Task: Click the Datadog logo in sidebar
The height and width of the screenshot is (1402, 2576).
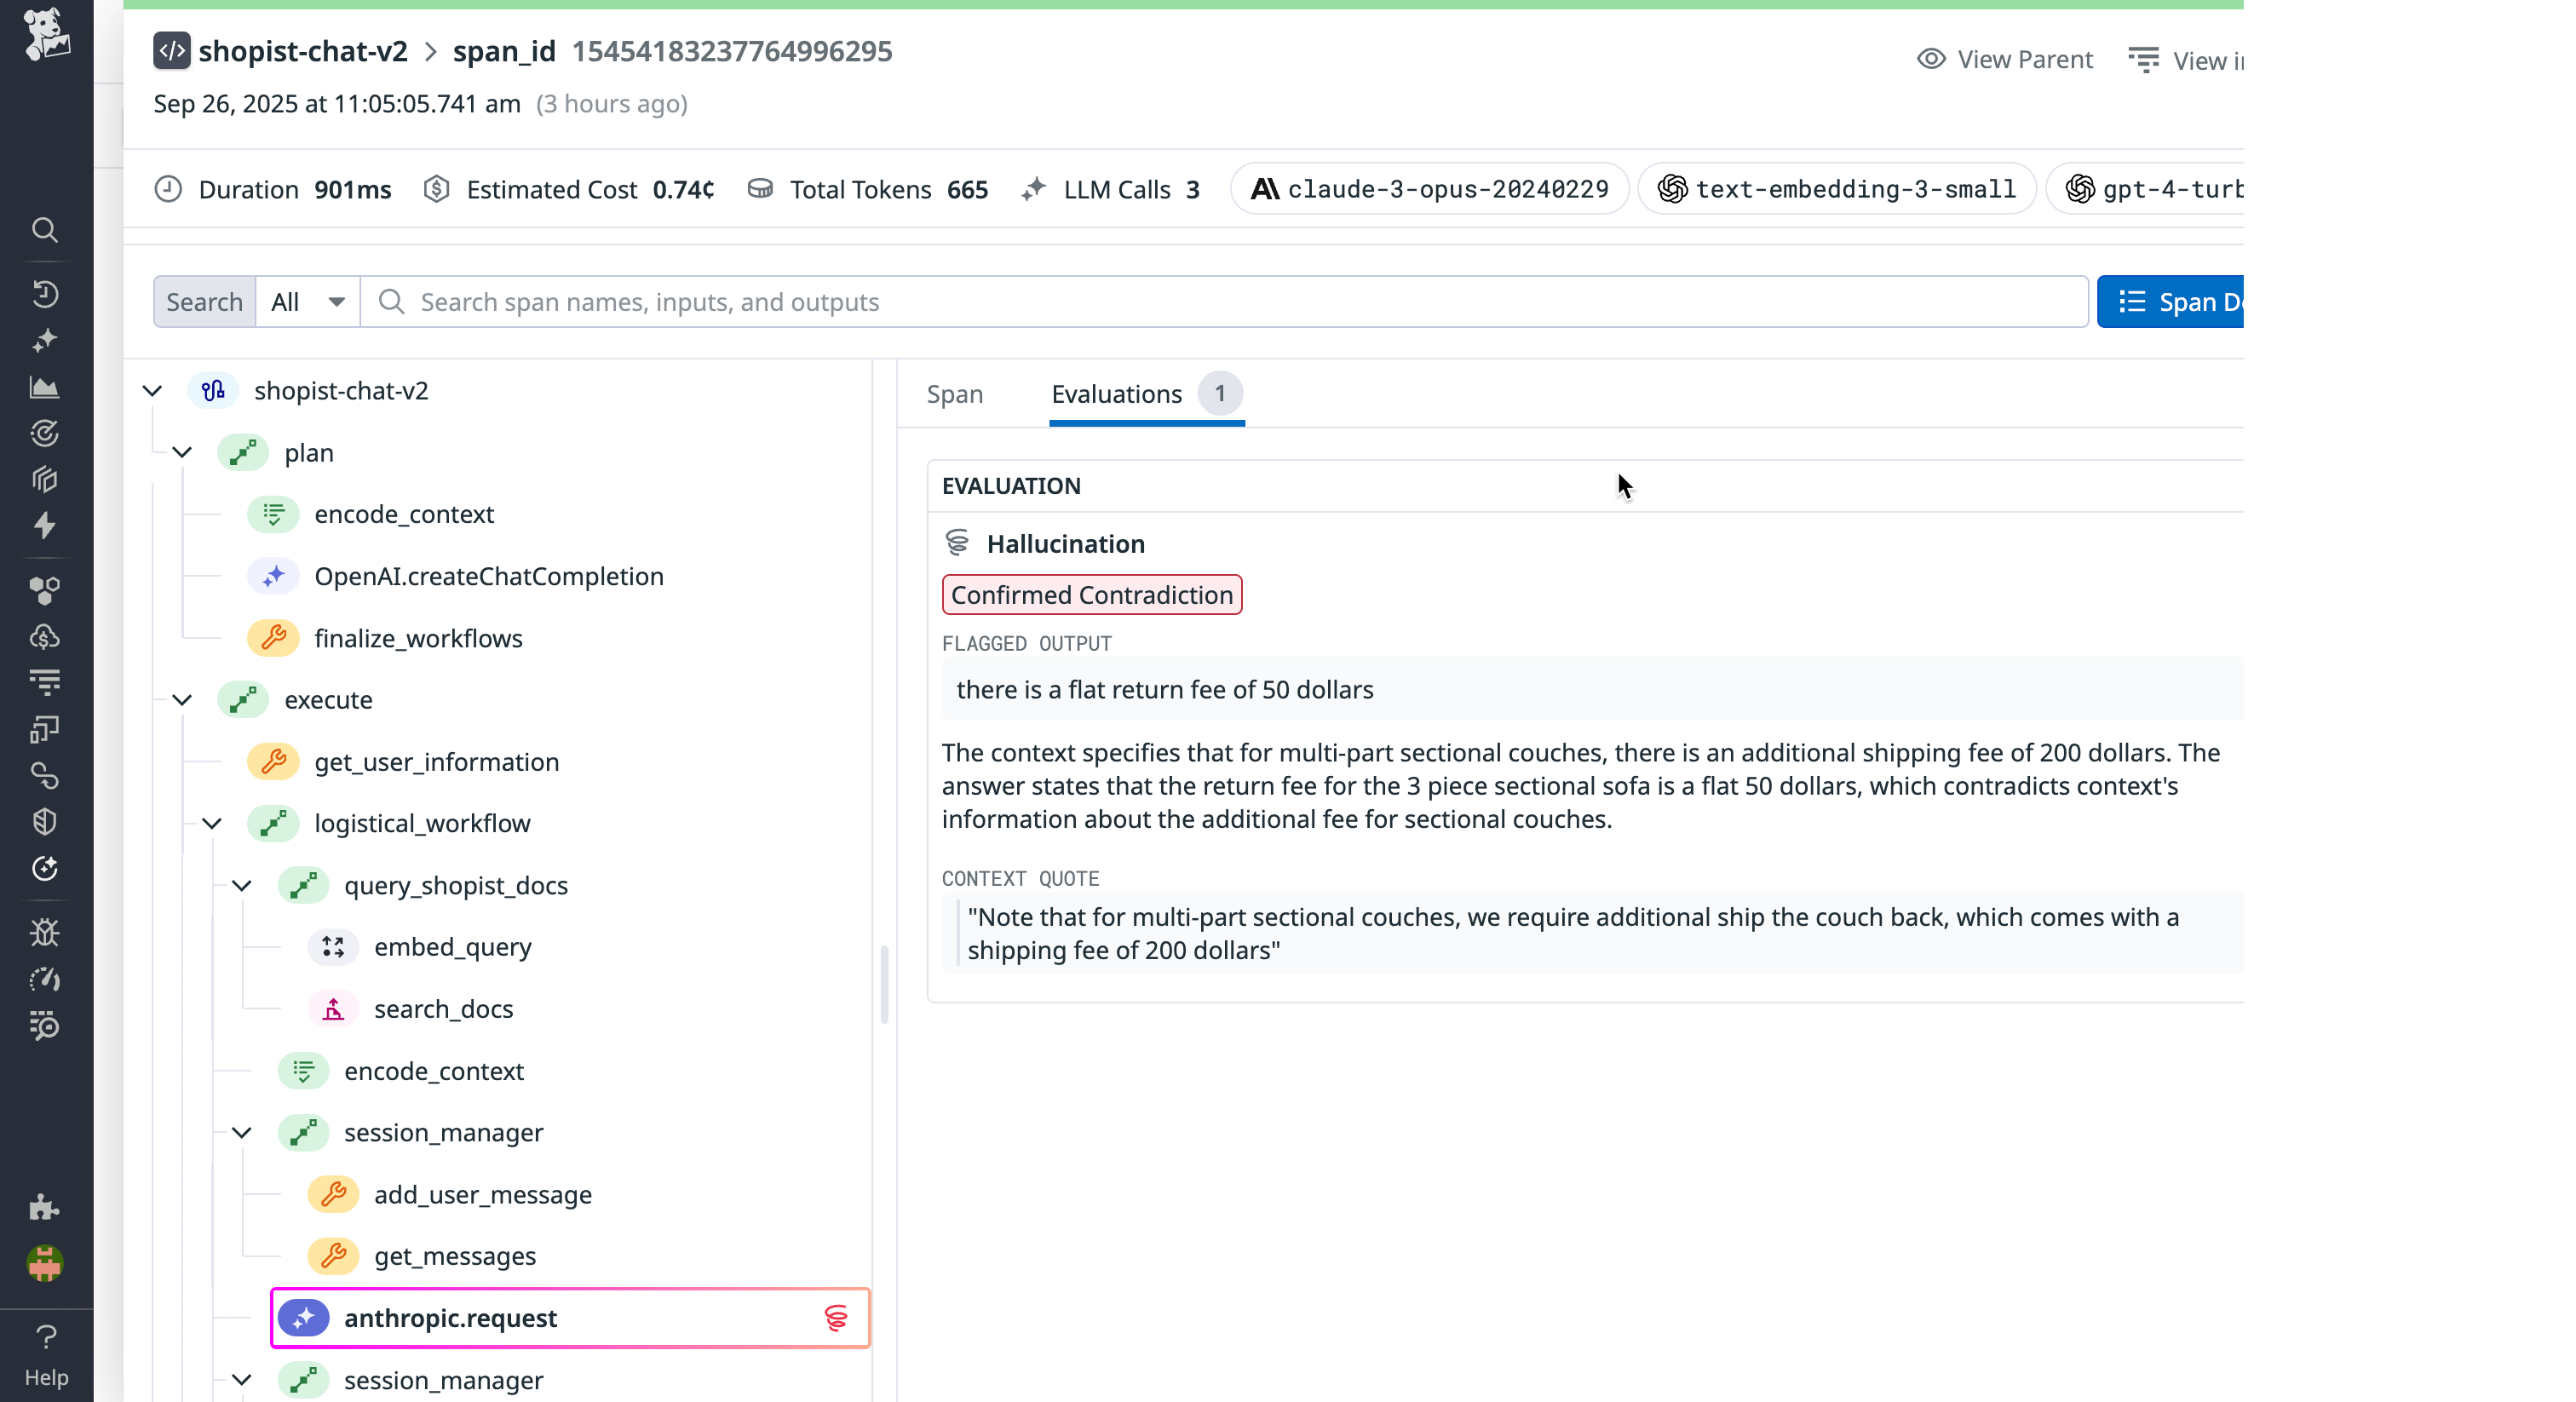Action: point(46,34)
